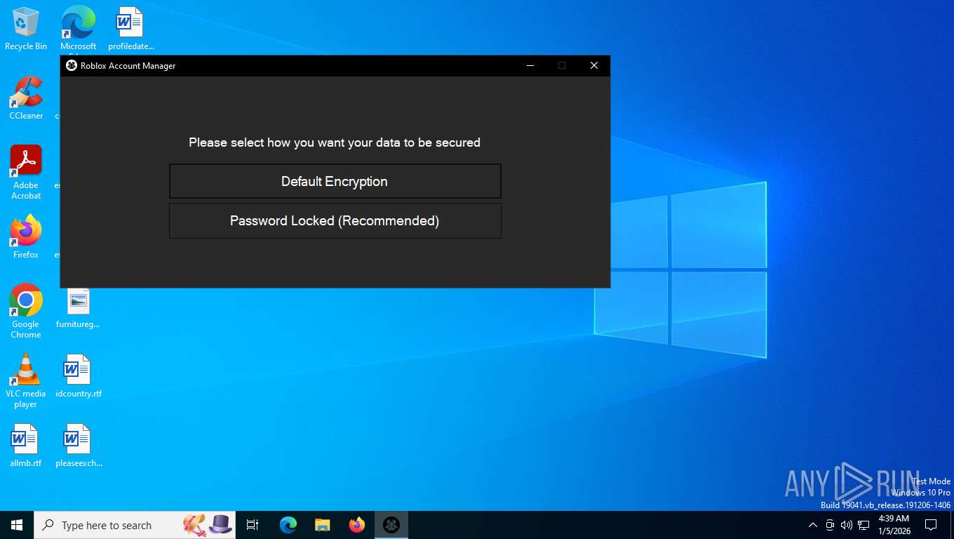Open network settings tray icon
The image size is (954, 539).
[x=864, y=525]
